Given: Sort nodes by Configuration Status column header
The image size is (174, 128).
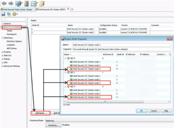Looking at the screenshot, I should pos(108,25).
